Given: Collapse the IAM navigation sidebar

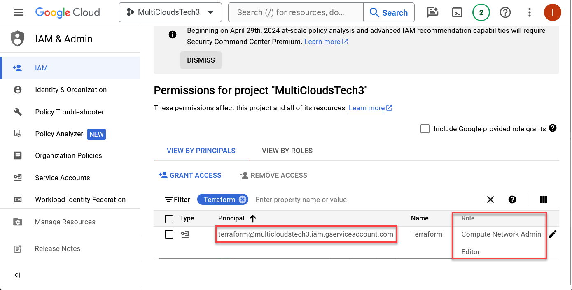Looking at the screenshot, I should [x=17, y=275].
